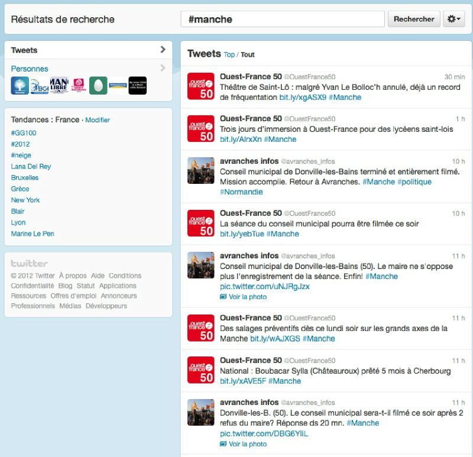Open the #GG100 trend
The width and height of the screenshot is (473, 457).
(24, 133)
